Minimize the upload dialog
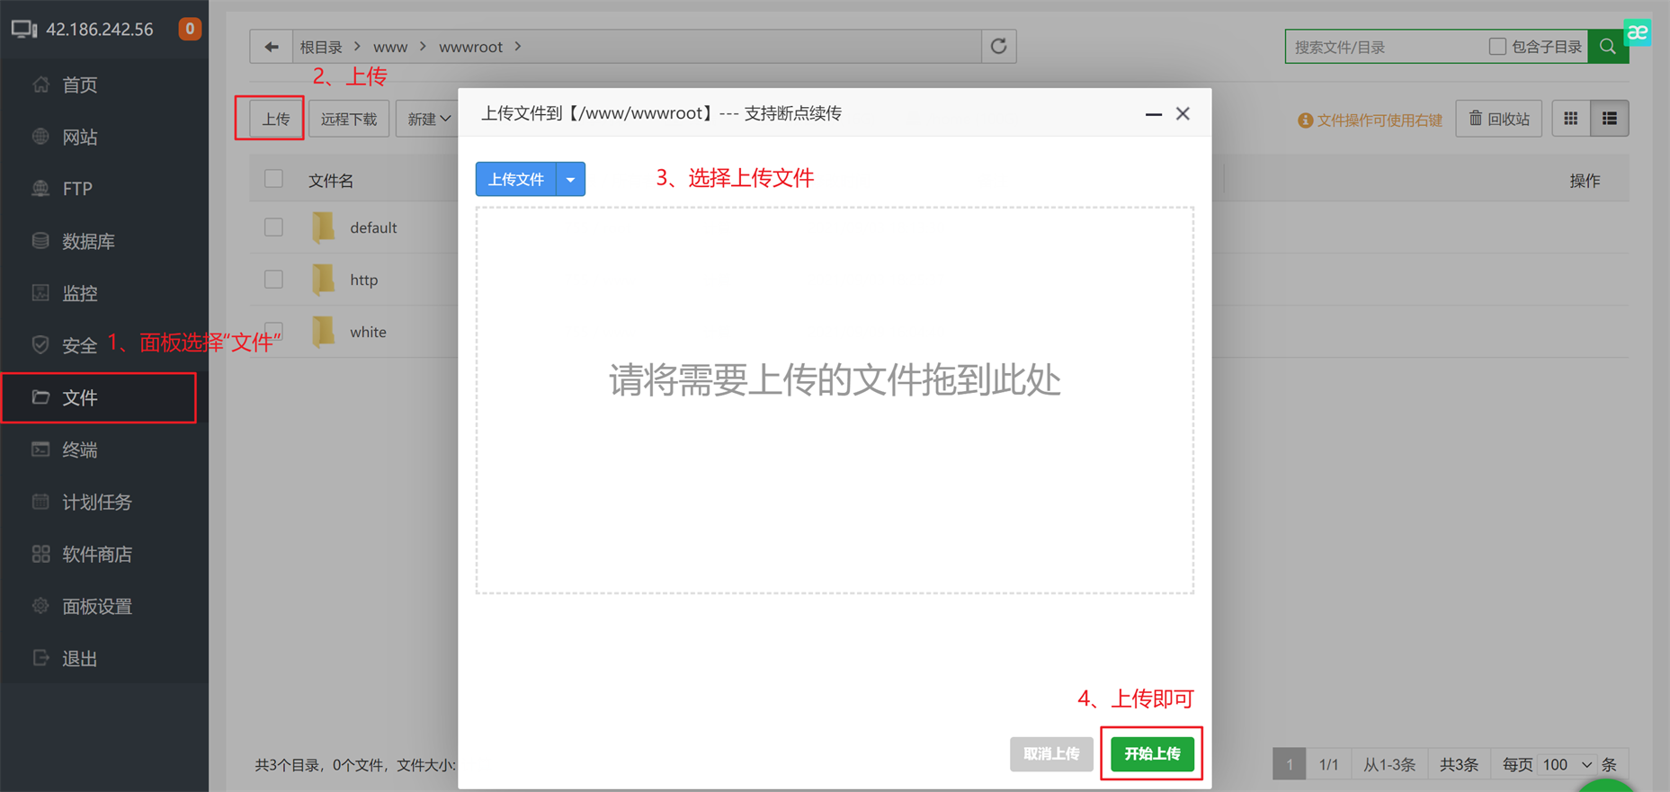The width and height of the screenshot is (1670, 792). pos(1153,114)
